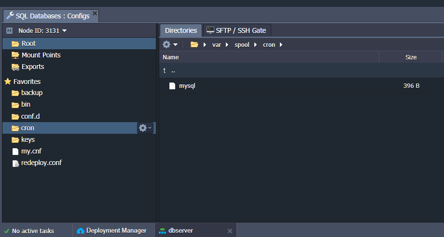Click the root folder icon in breadcrumb

pyautogui.click(x=194, y=44)
